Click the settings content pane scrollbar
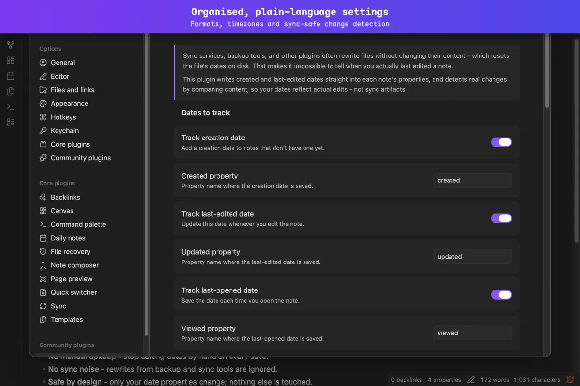This screenshot has height=386, width=580. coord(547,71)
